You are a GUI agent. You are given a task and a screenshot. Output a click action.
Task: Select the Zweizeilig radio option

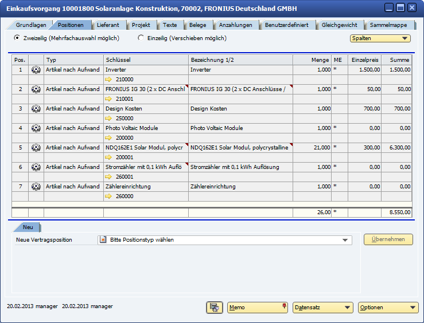click(x=17, y=38)
